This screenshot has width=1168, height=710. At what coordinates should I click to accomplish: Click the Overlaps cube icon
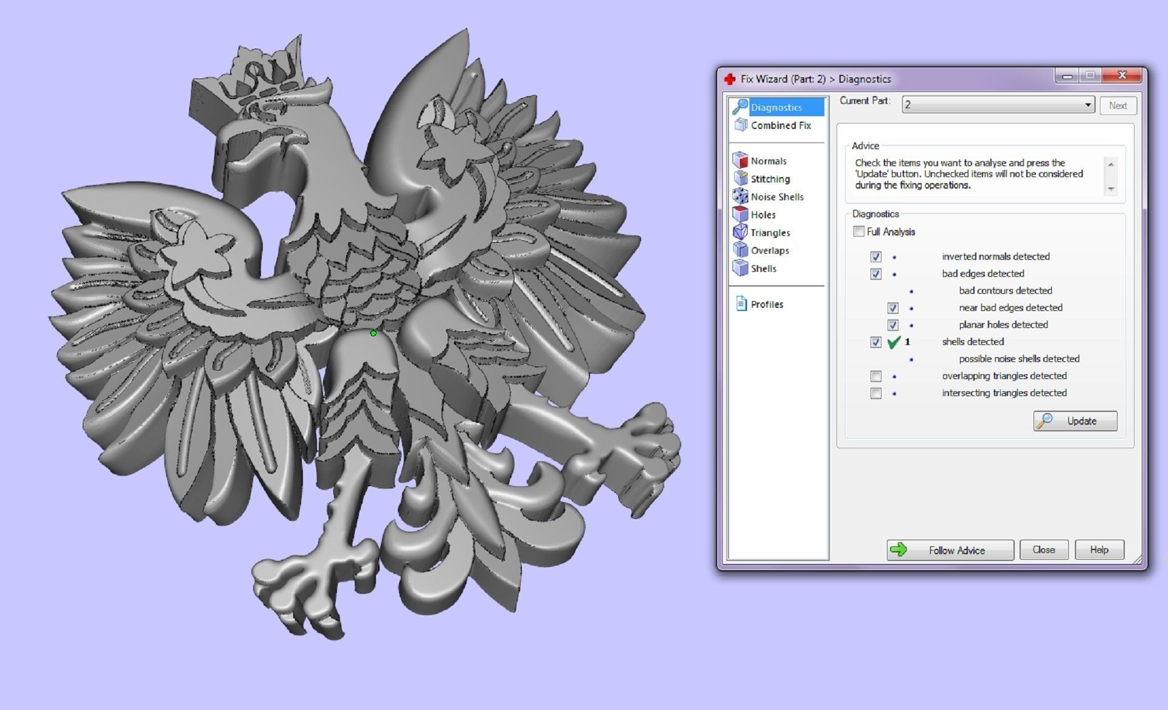point(740,250)
